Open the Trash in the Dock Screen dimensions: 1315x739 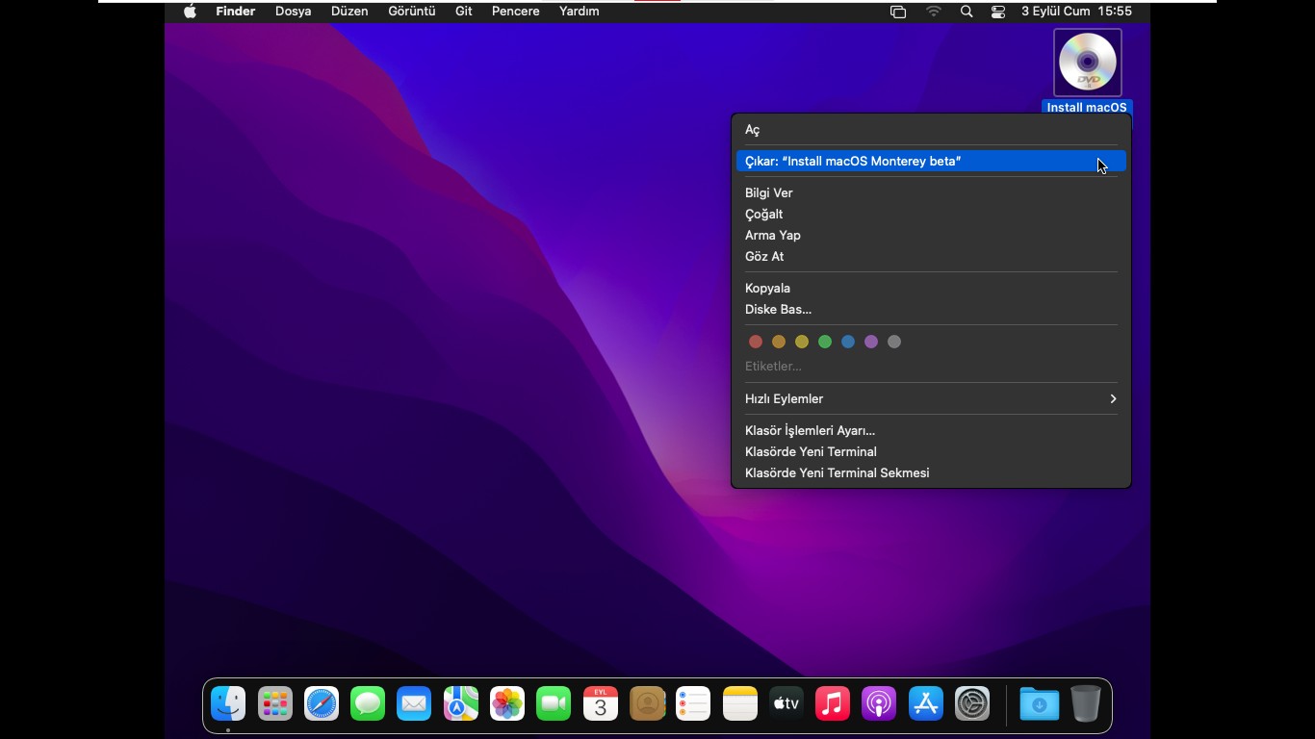[1085, 704]
